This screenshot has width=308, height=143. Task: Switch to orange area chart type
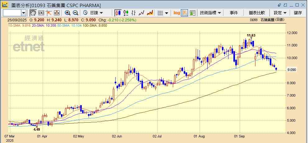click(150, 13)
